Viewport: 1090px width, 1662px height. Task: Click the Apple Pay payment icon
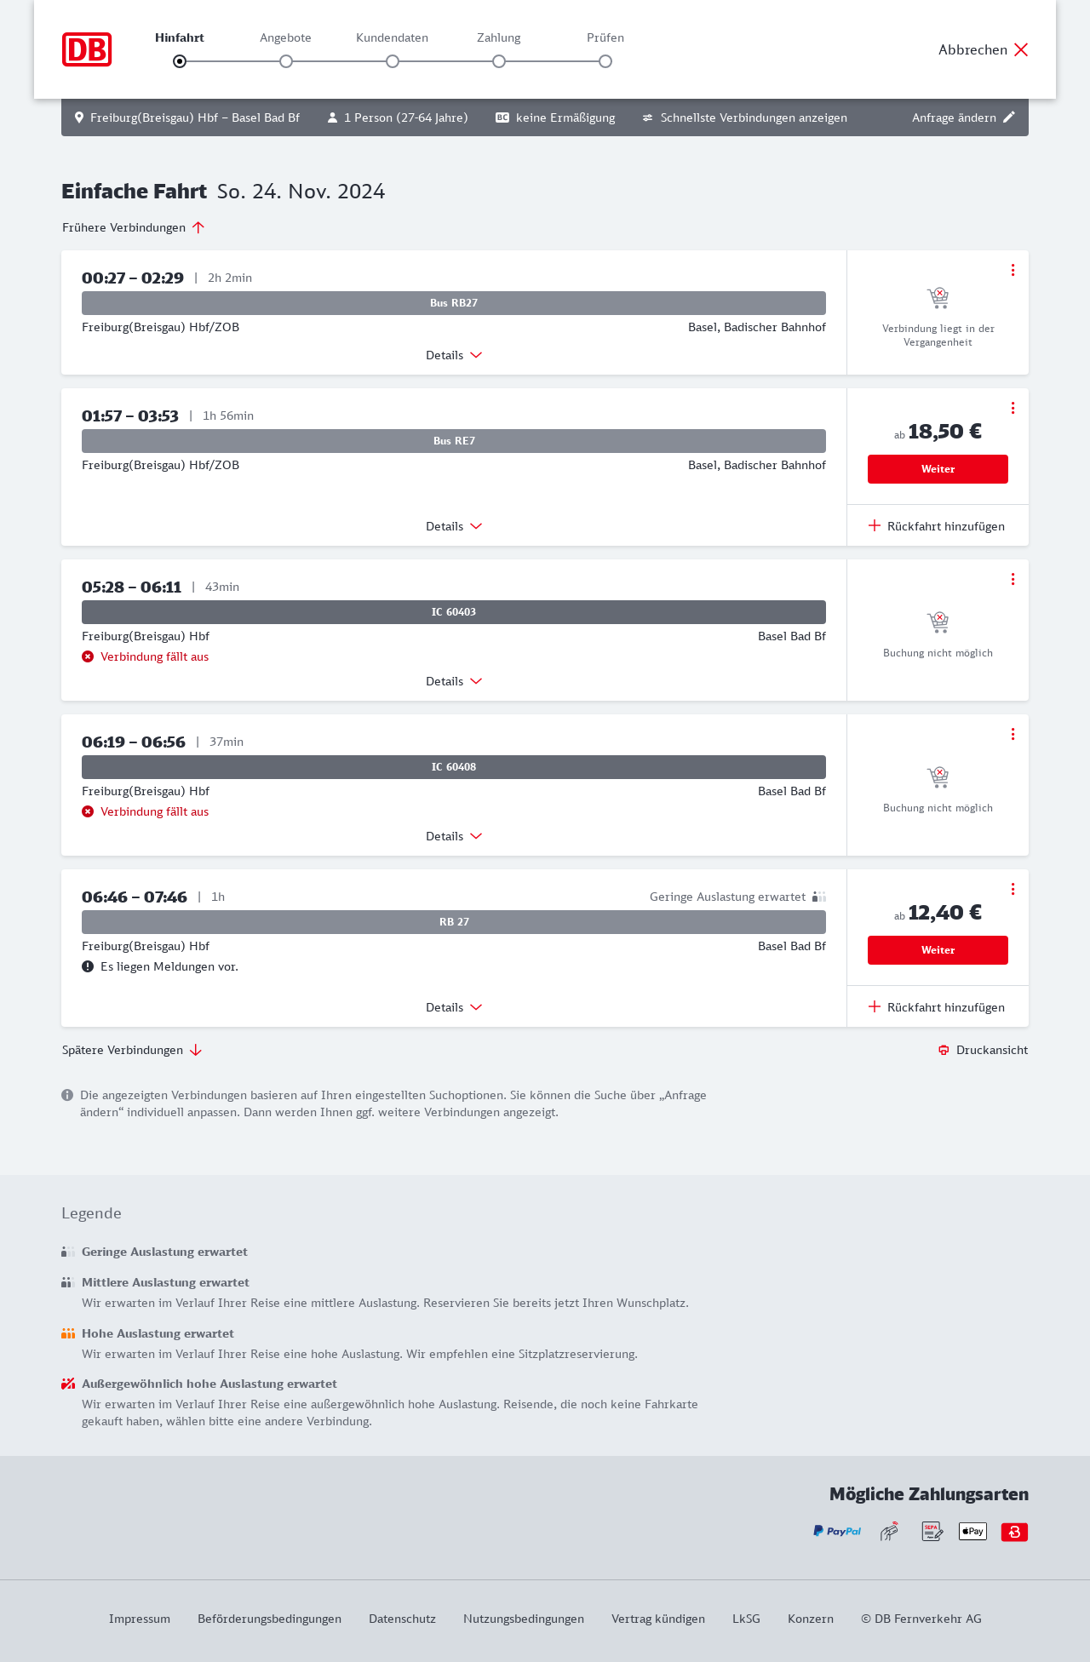(x=972, y=1531)
